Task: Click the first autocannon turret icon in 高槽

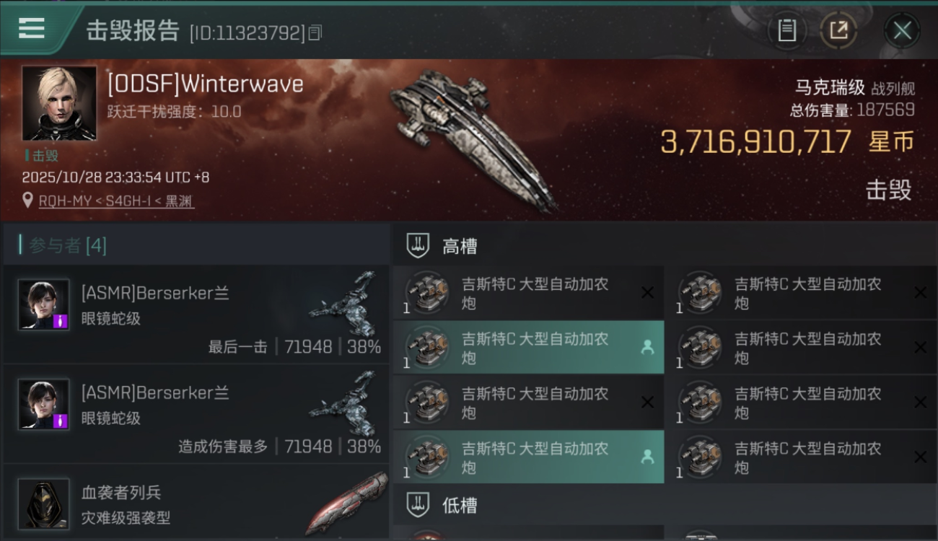Action: pos(427,293)
